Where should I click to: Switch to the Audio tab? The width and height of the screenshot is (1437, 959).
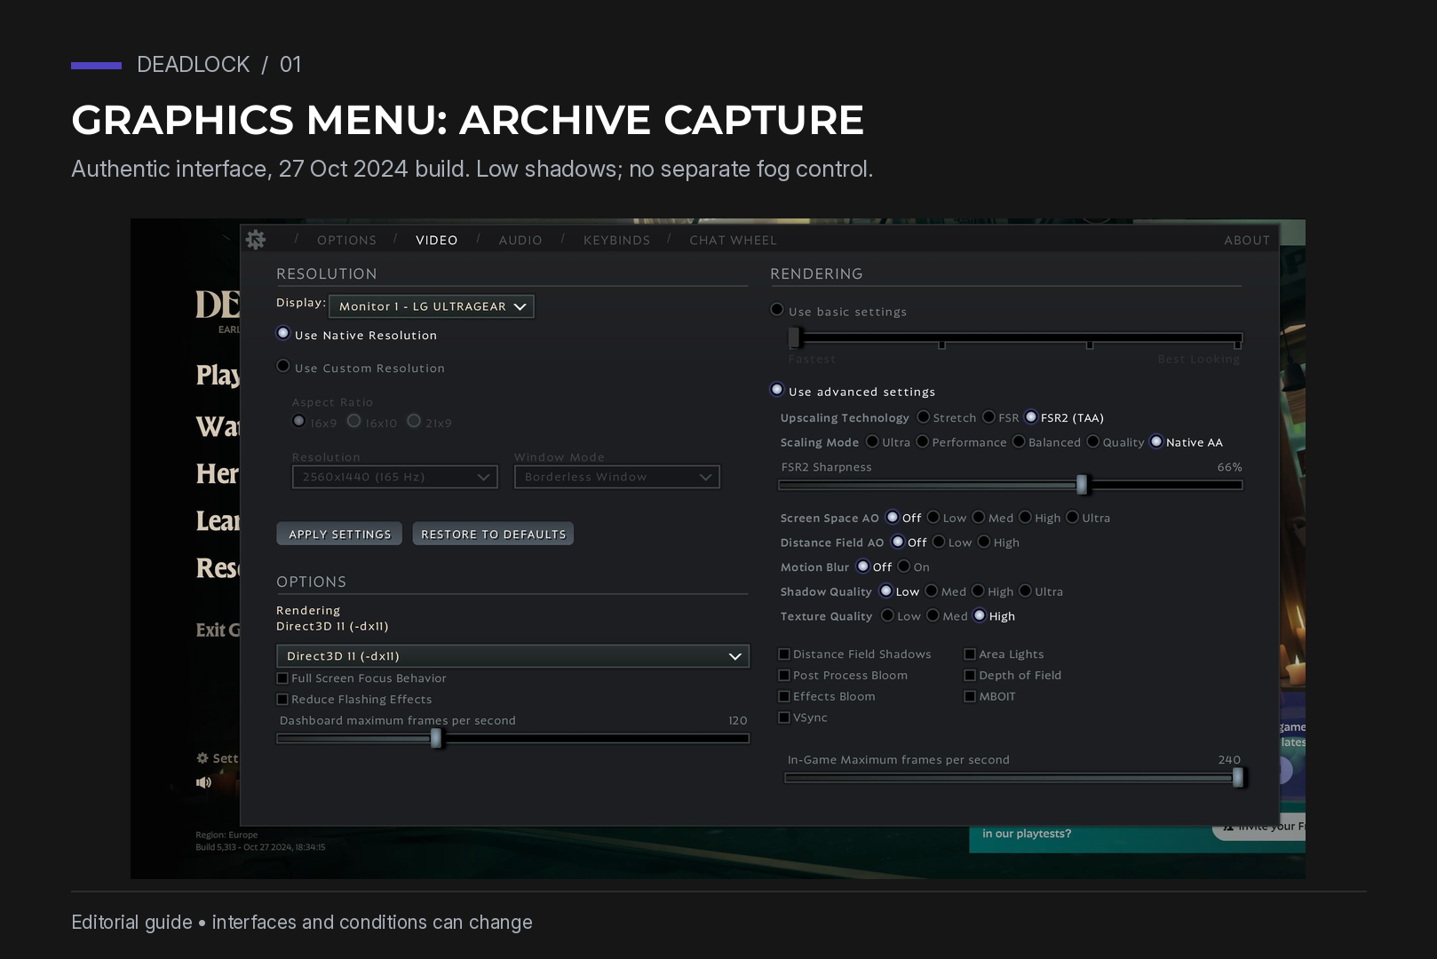point(520,241)
